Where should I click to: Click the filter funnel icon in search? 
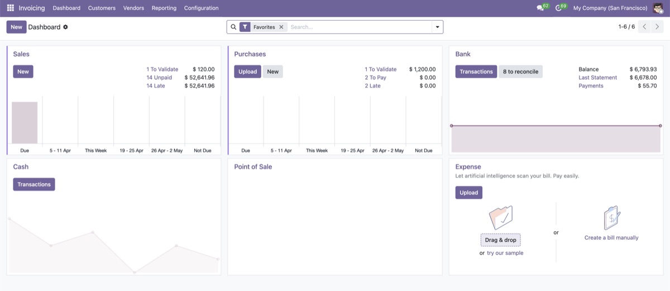[x=245, y=27]
